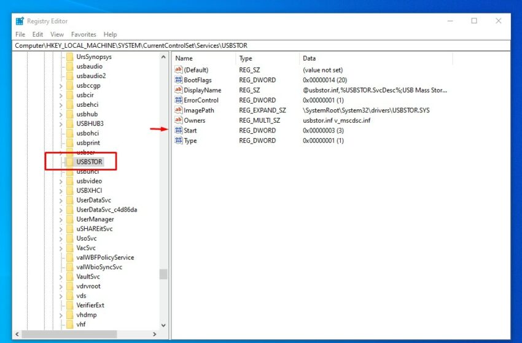Screen dimensions: 522x343
Task: Select the UserDataSvc_c4d86da tree key
Action: (x=107, y=210)
